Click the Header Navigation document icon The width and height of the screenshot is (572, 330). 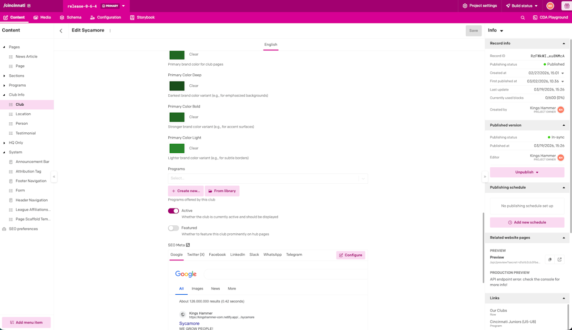point(11,200)
